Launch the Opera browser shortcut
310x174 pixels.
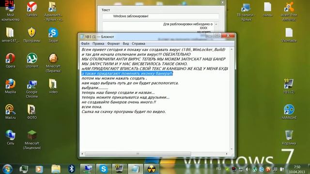coord(10,60)
